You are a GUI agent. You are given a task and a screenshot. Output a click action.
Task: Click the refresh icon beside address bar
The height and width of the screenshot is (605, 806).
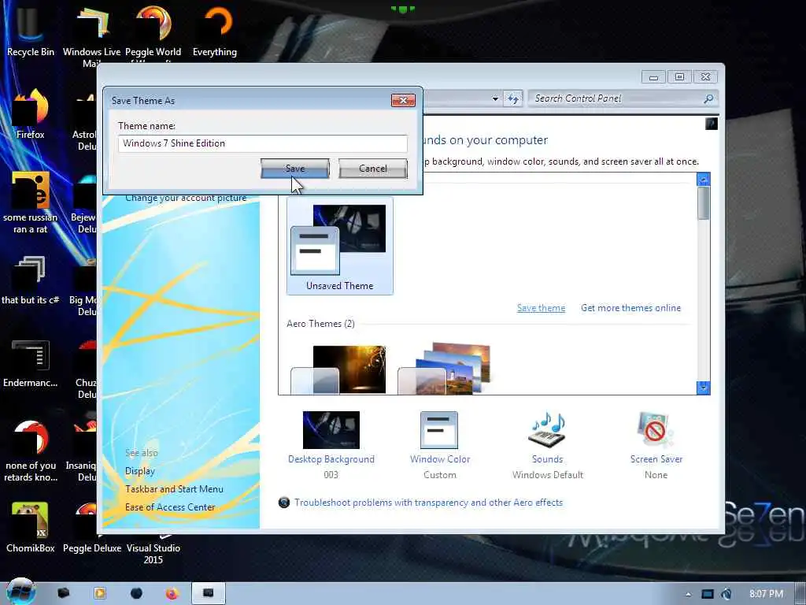(513, 98)
